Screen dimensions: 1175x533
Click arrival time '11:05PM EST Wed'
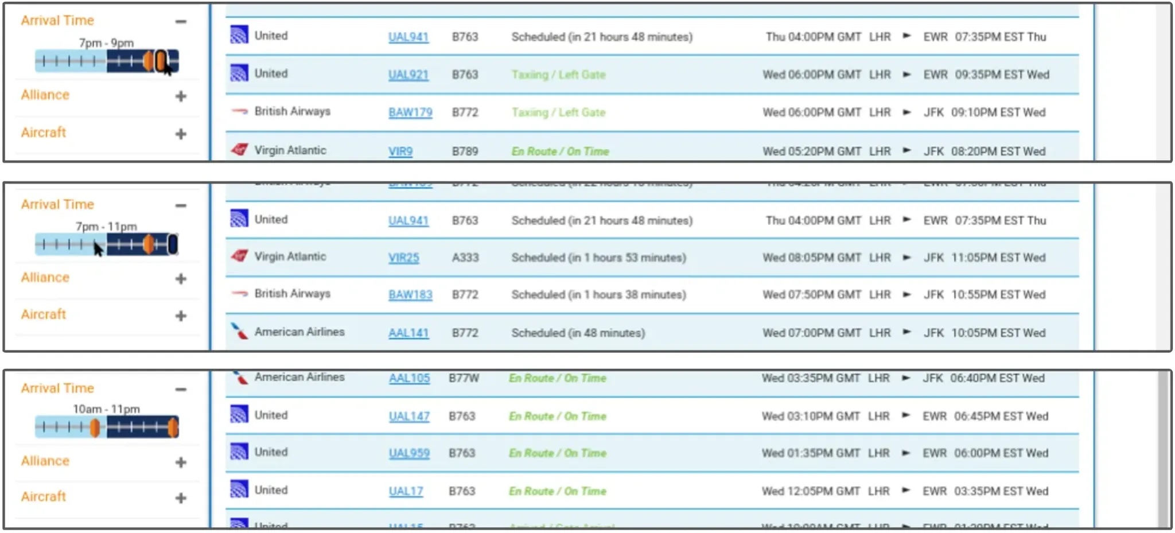[x=998, y=258]
